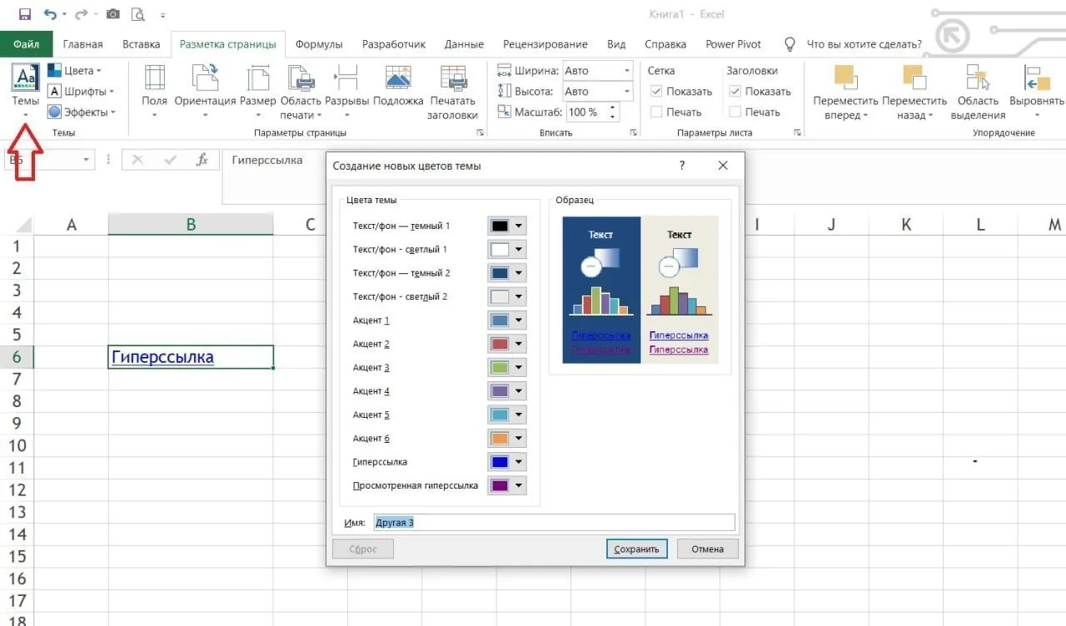The width and height of the screenshot is (1066, 626).
Task: Close the Создание новых цветов темы dialog
Action: pos(723,166)
